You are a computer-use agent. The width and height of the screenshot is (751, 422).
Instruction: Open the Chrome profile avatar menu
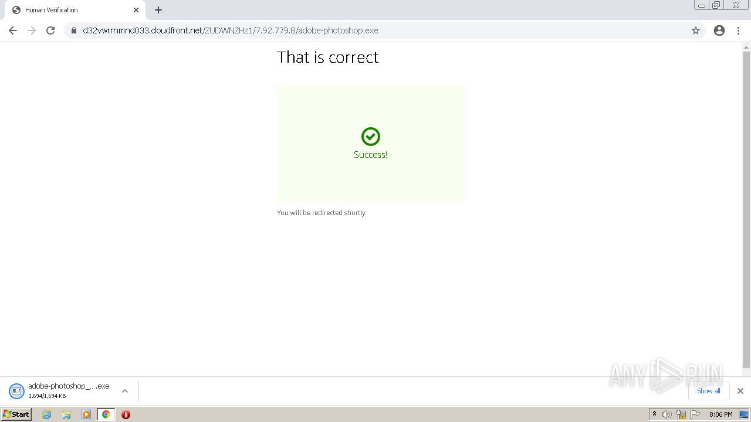[719, 30]
